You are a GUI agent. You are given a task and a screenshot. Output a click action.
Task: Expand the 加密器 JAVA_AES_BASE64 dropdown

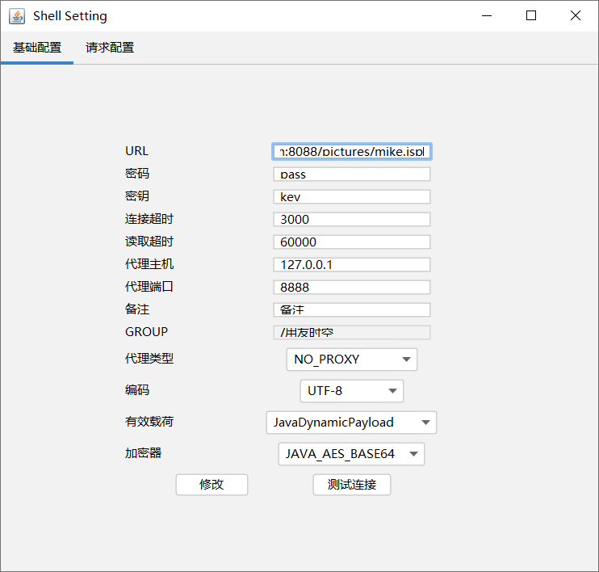point(351,454)
